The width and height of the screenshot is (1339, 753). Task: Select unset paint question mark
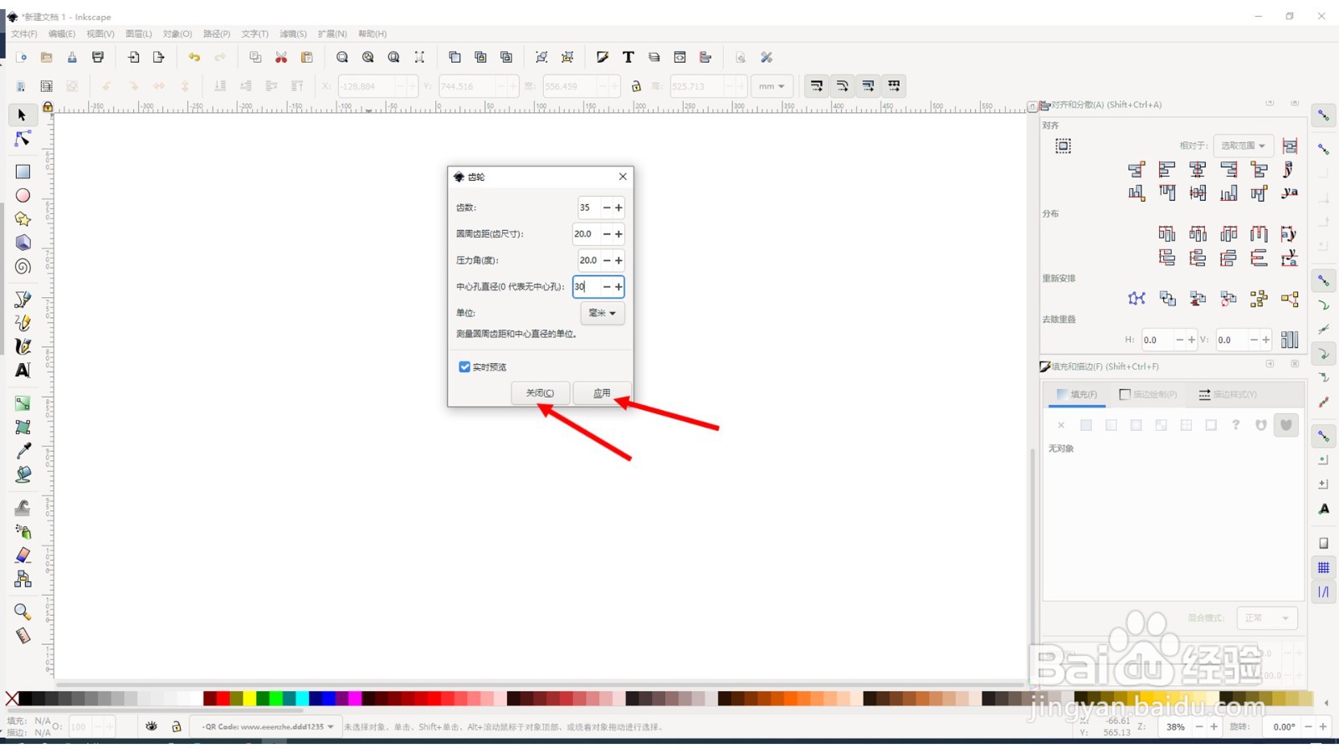(x=1236, y=425)
